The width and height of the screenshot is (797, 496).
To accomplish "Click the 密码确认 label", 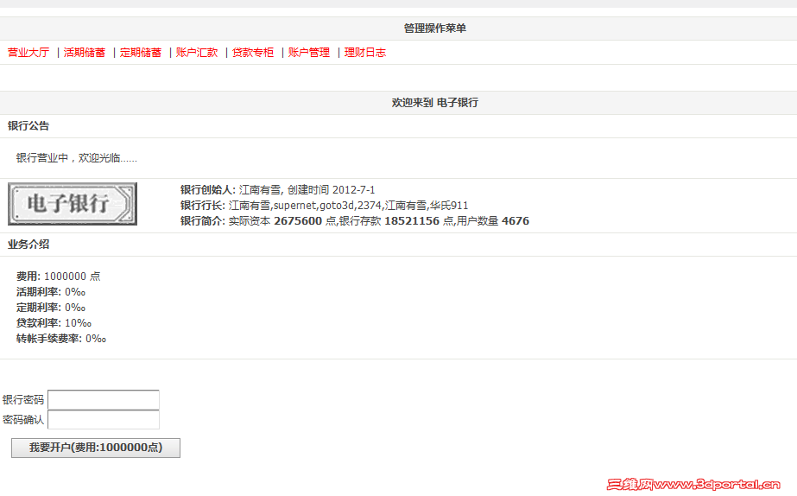I will coord(23,420).
